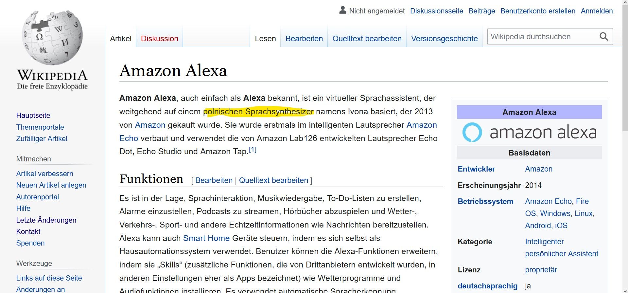The image size is (628, 293).
Task: Click the Betriebssystem infobox label
Action: pyautogui.click(x=485, y=201)
